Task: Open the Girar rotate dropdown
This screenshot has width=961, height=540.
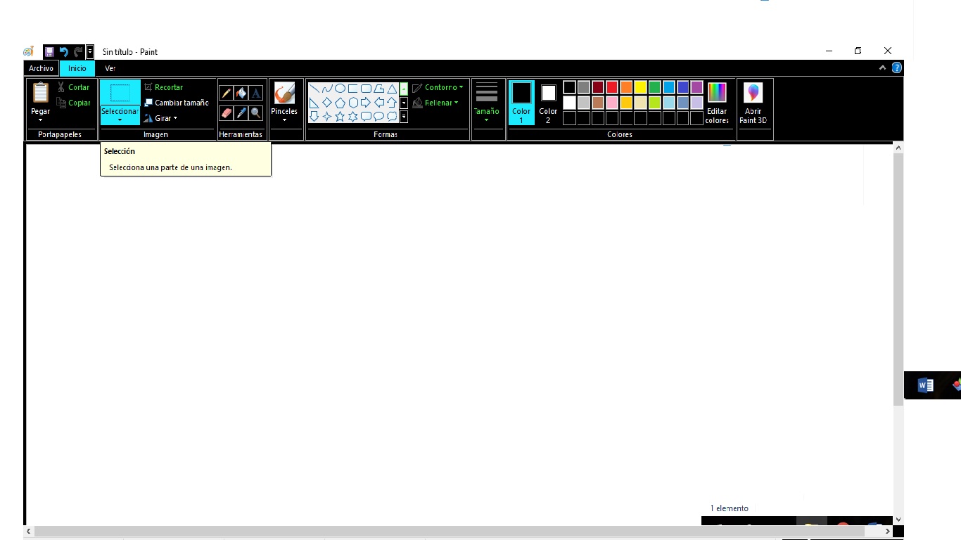Action: pos(161,118)
